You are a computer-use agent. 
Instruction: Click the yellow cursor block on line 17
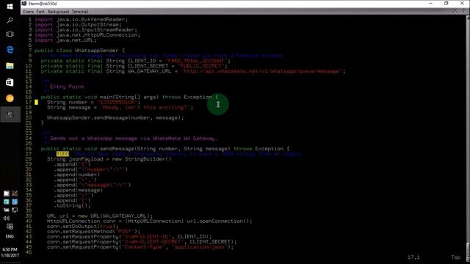36,102
